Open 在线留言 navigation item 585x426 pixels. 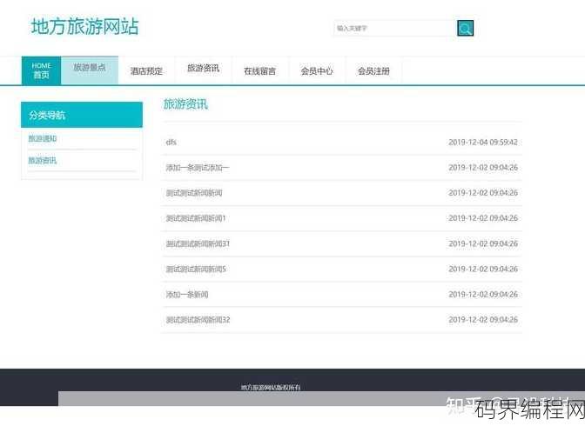(259, 70)
